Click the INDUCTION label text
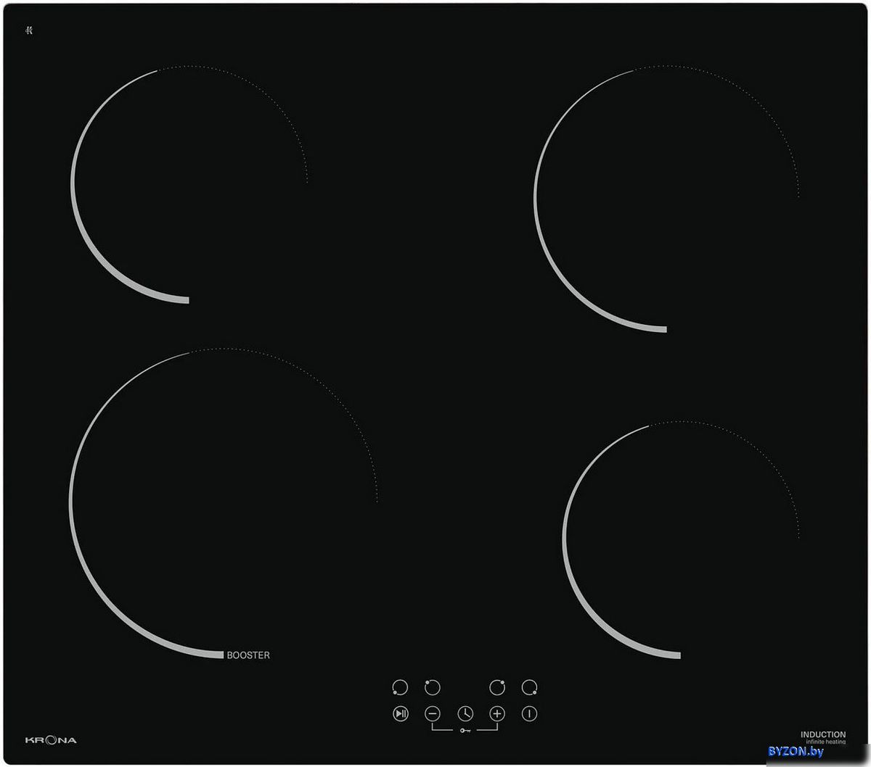The image size is (871, 767). pyautogui.click(x=823, y=734)
